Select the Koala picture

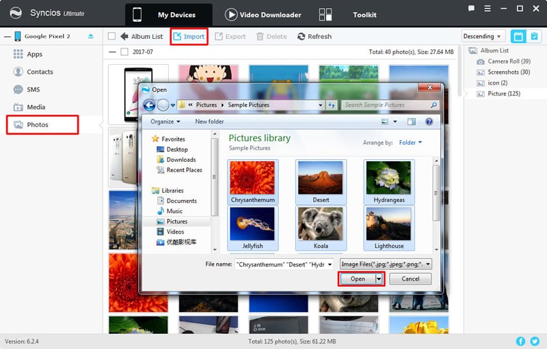[x=321, y=228]
